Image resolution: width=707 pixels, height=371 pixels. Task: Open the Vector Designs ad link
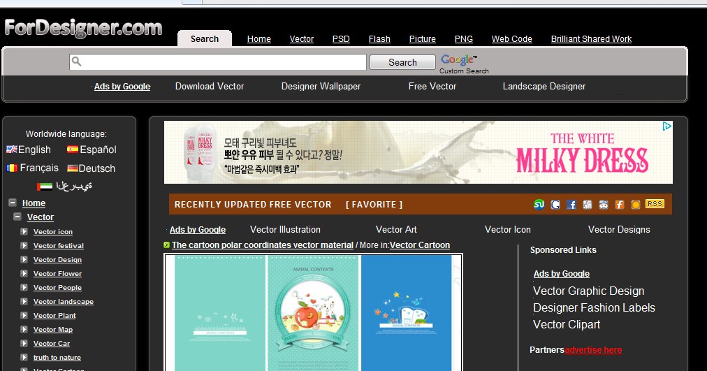coord(619,229)
